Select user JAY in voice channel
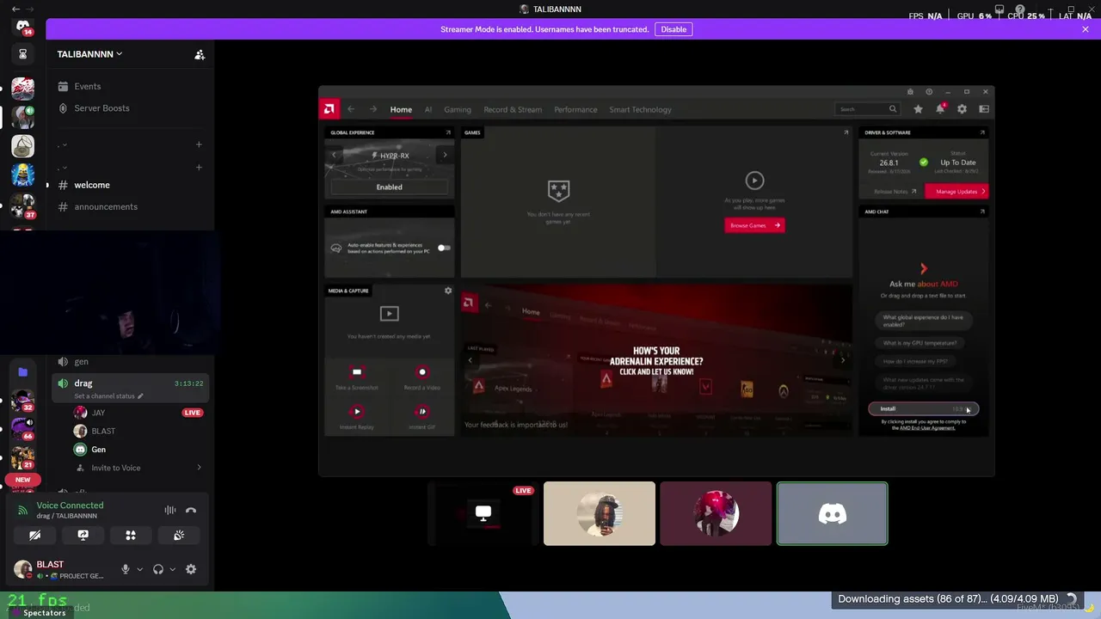Viewport: 1101px width, 619px height. click(x=98, y=413)
